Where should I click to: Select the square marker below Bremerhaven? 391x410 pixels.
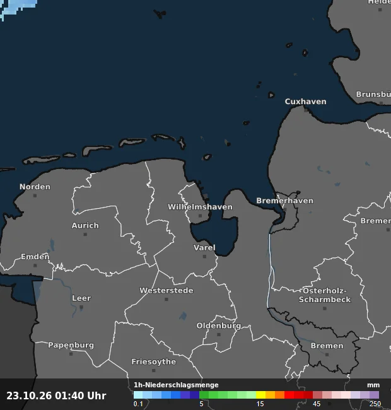(285, 209)
